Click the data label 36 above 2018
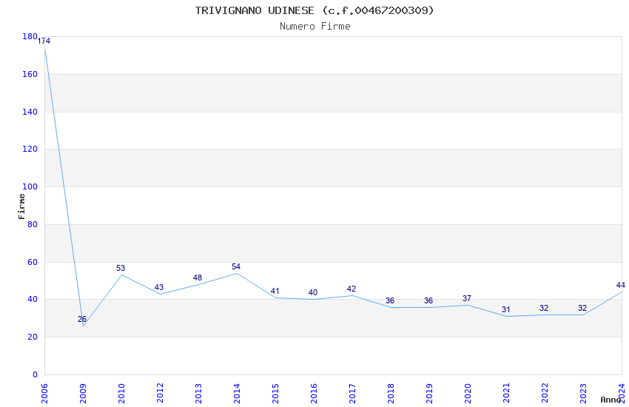Viewport: 629px width, 407px height. (x=390, y=300)
